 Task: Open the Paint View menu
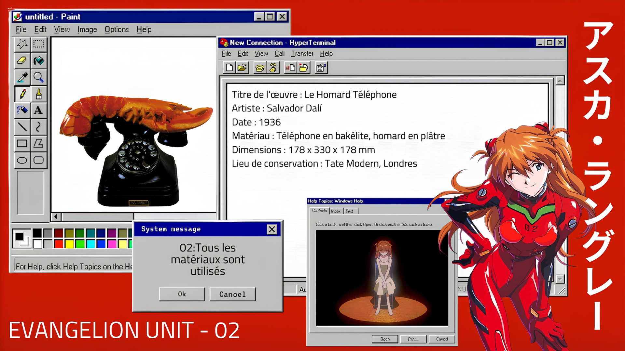pyautogui.click(x=62, y=30)
